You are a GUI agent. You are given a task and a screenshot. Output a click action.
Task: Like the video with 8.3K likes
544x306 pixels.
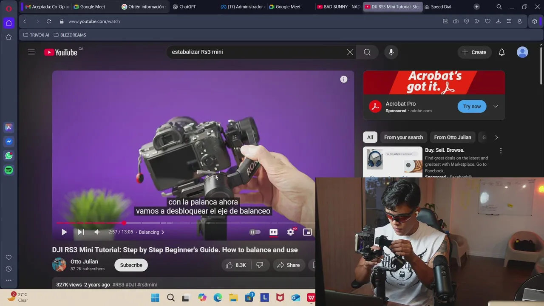[236, 265]
